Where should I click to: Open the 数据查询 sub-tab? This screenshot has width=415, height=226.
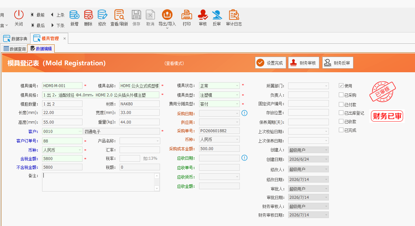[x=14, y=49]
